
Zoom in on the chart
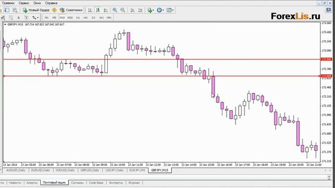(115, 10)
